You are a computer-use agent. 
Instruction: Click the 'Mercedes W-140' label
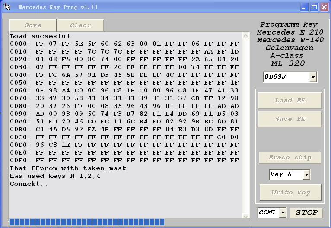pos(290,40)
